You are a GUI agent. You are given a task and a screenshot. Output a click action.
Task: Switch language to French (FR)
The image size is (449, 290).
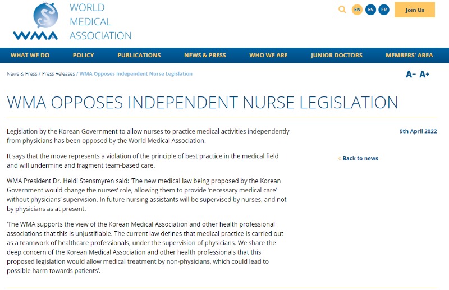384,10
